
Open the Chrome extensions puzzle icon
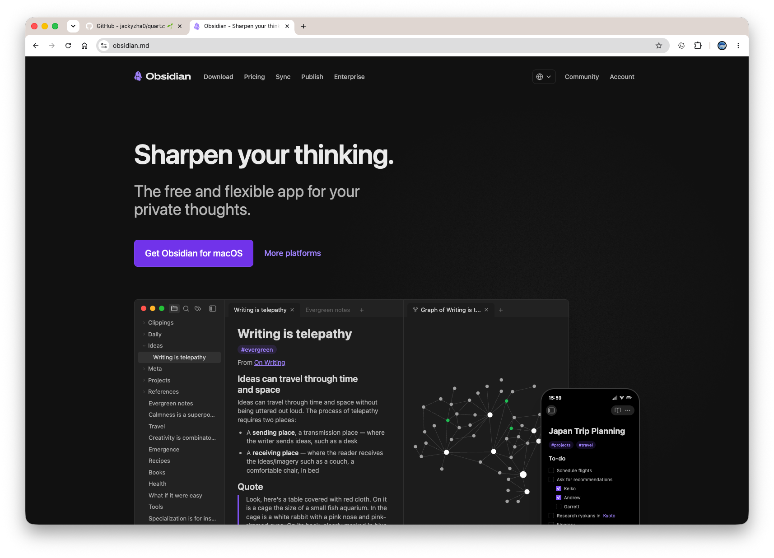pyautogui.click(x=698, y=46)
